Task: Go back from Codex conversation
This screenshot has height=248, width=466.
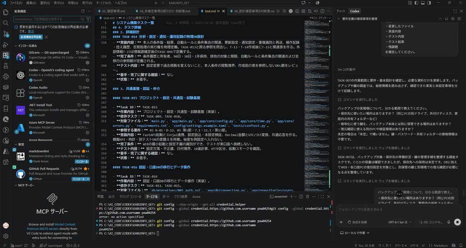Action: (x=339, y=19)
